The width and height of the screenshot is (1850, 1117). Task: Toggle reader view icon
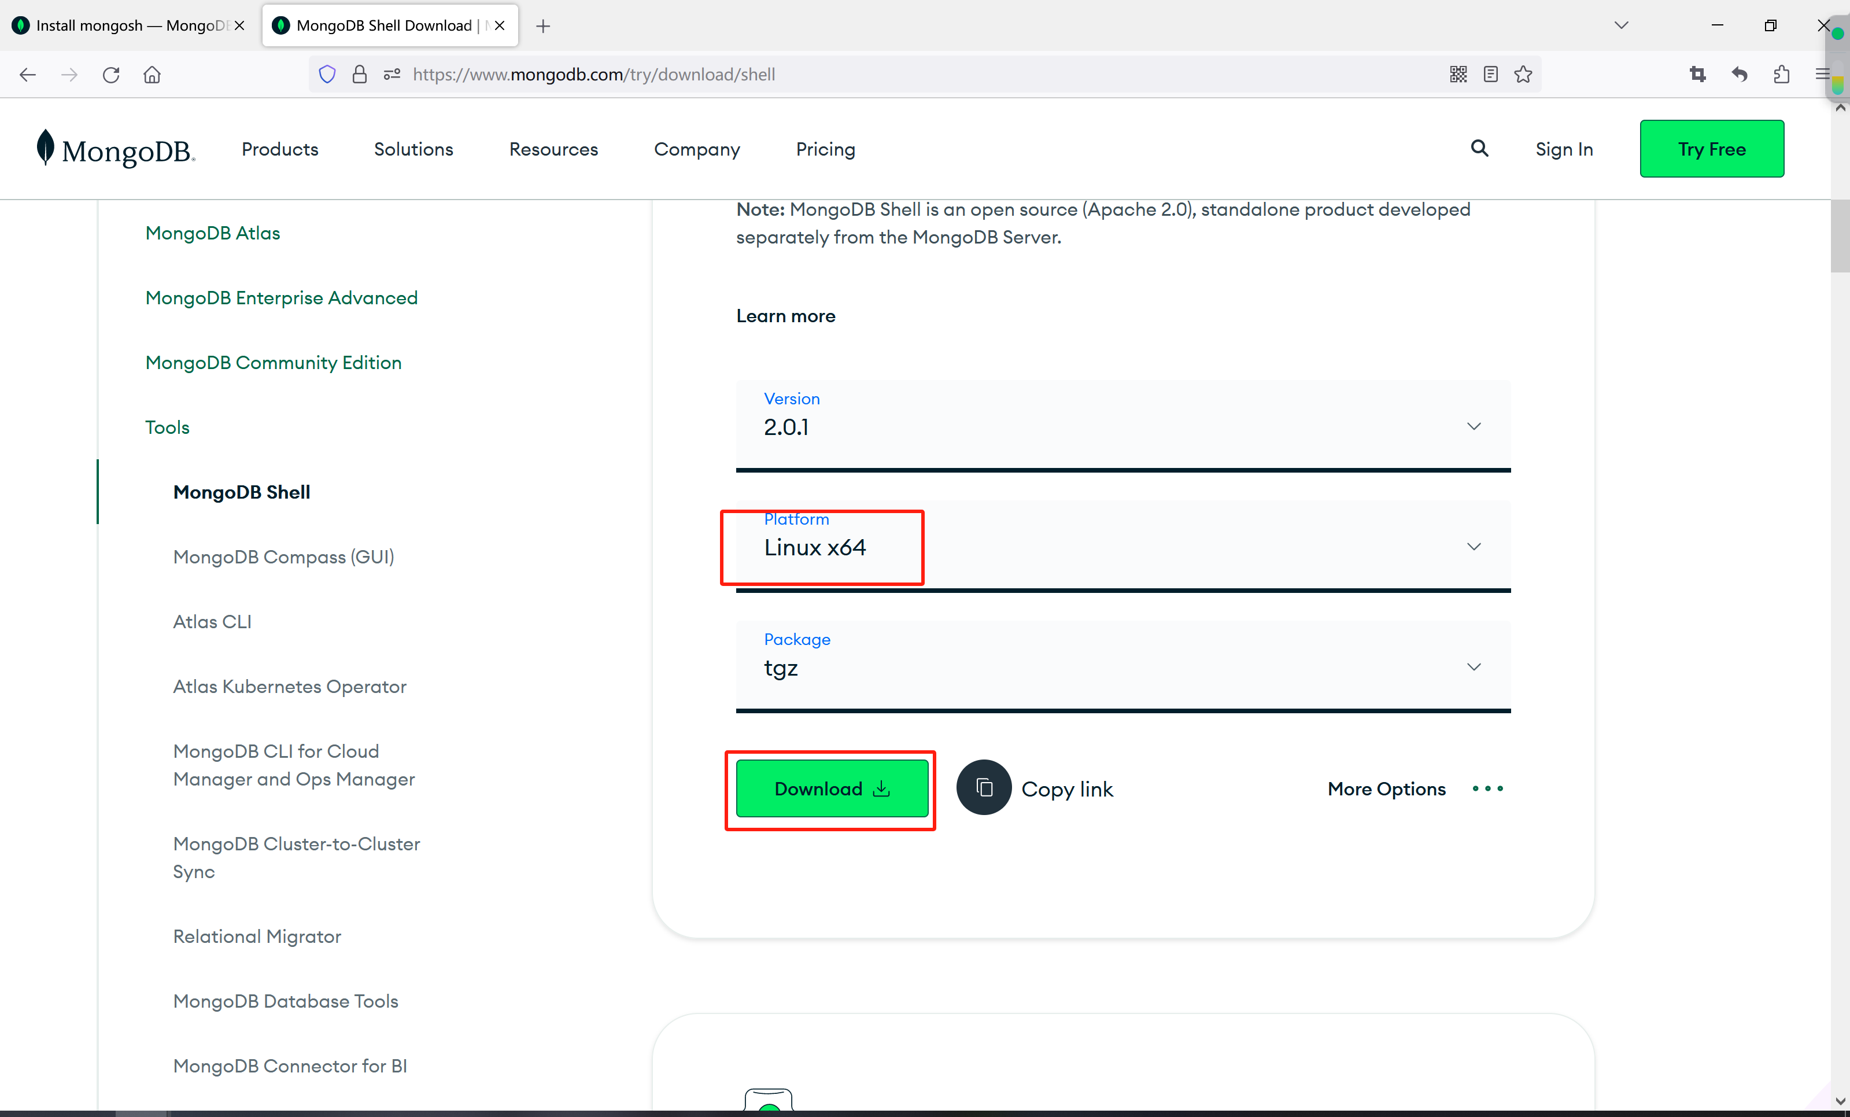[1491, 75]
